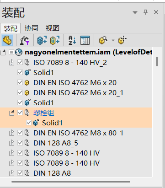Uncheck DIN EN ISO 4762 M6 x 20 checkbox
Image resolution: width=165 pixels, height=188 pixels.
(x=20, y=82)
